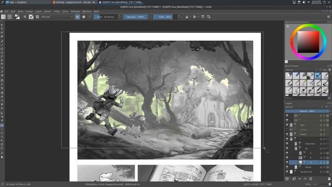Open the layer properties icon

[x=311, y=179]
